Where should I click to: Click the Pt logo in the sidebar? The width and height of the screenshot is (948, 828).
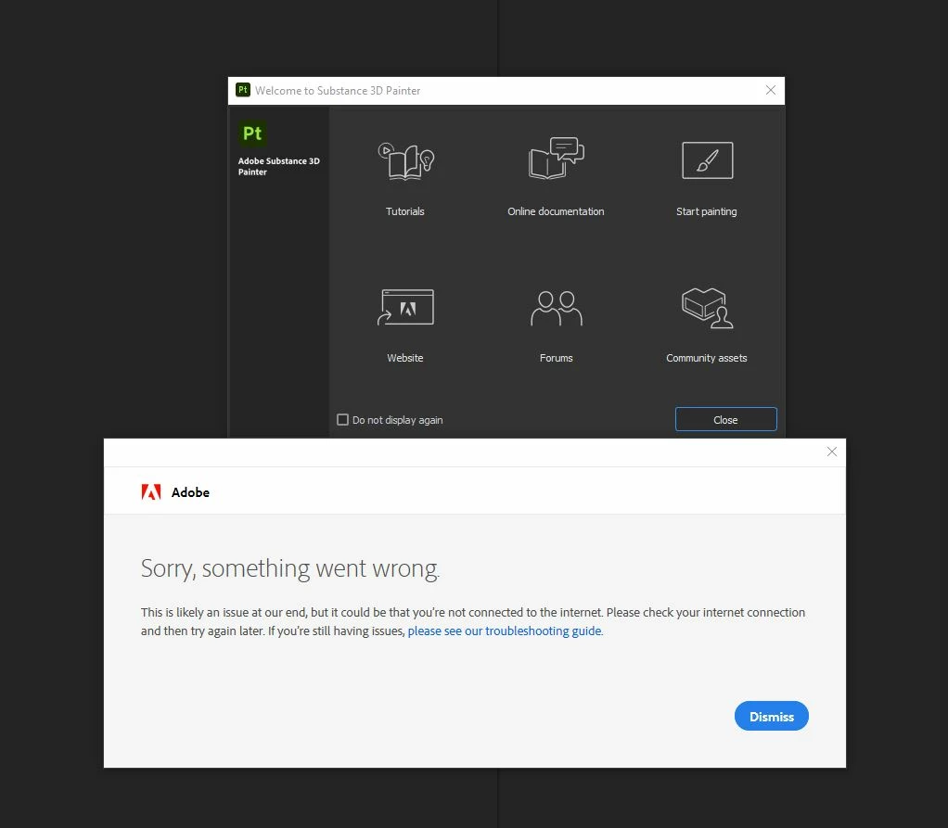click(252, 133)
